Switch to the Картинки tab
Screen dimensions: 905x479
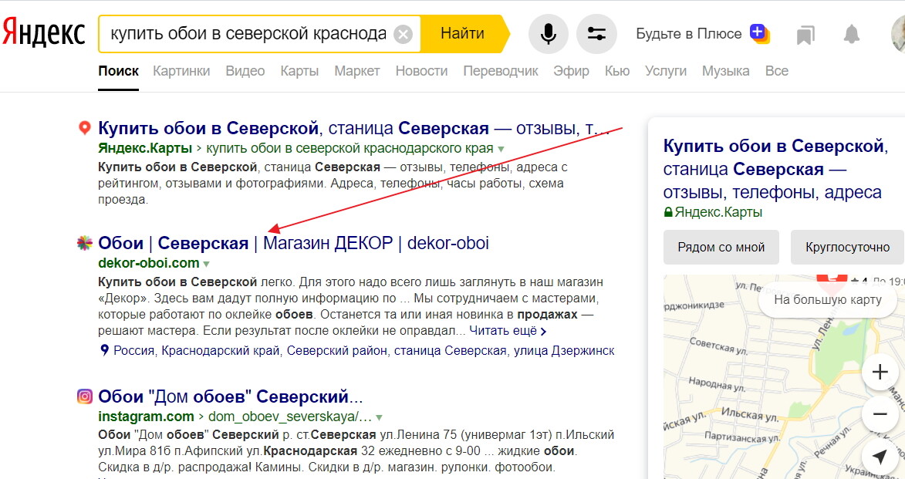pyautogui.click(x=181, y=71)
